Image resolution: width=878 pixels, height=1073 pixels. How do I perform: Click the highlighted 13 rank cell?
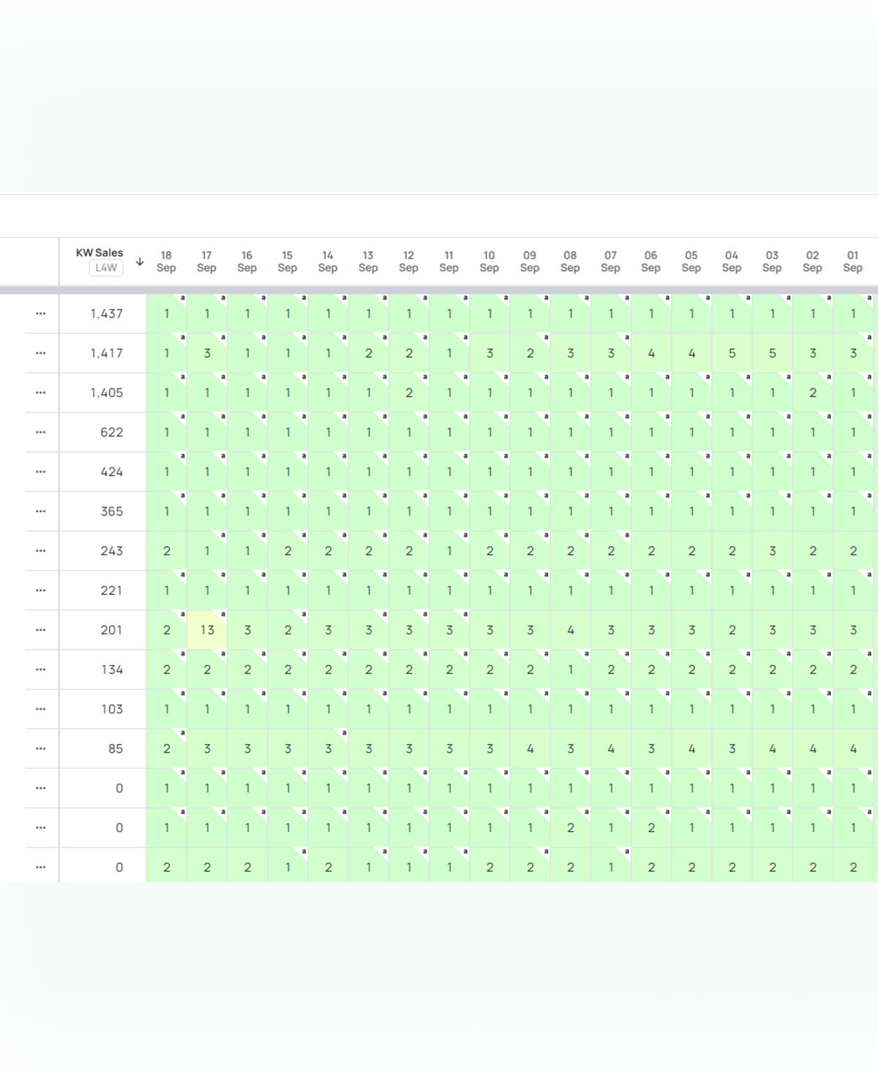coord(207,630)
